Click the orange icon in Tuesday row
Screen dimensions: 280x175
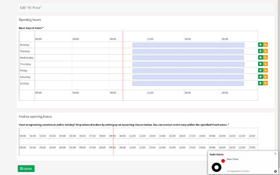pos(265,51)
